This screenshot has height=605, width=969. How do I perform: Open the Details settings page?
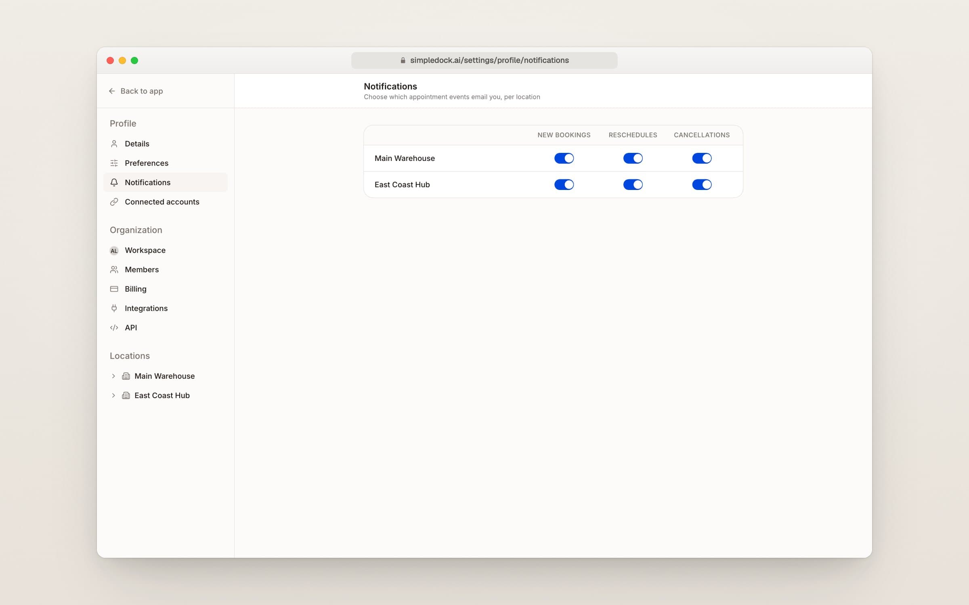tap(166, 144)
